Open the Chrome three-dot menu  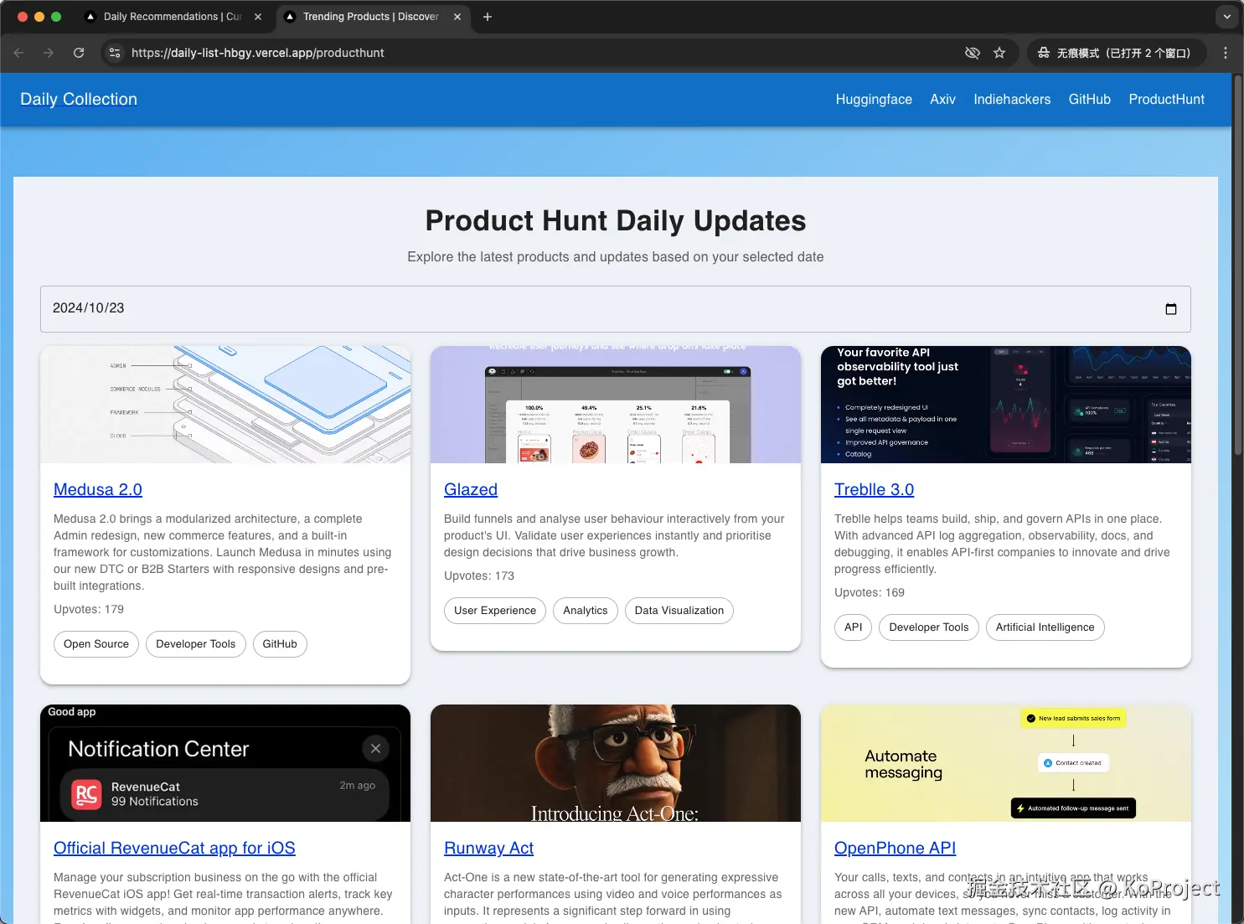point(1226,53)
